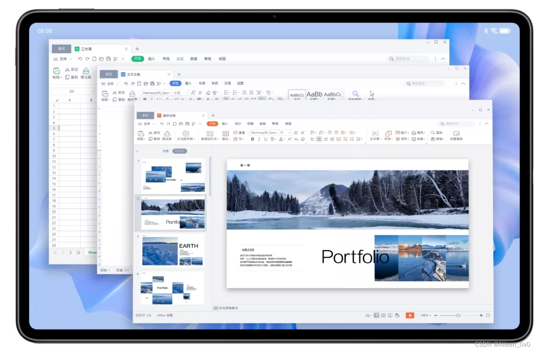Open Slideshow (放映) tab in presentation
536x351 pixels.
(x=263, y=124)
